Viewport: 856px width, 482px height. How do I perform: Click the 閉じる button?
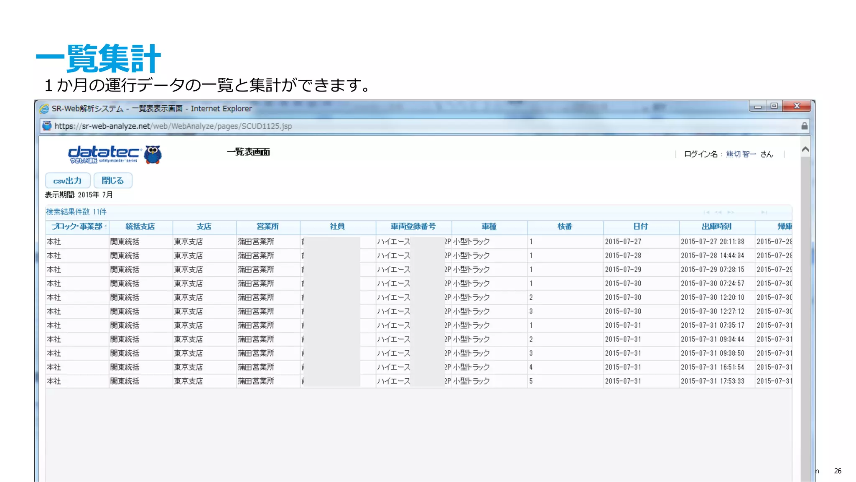click(x=113, y=181)
